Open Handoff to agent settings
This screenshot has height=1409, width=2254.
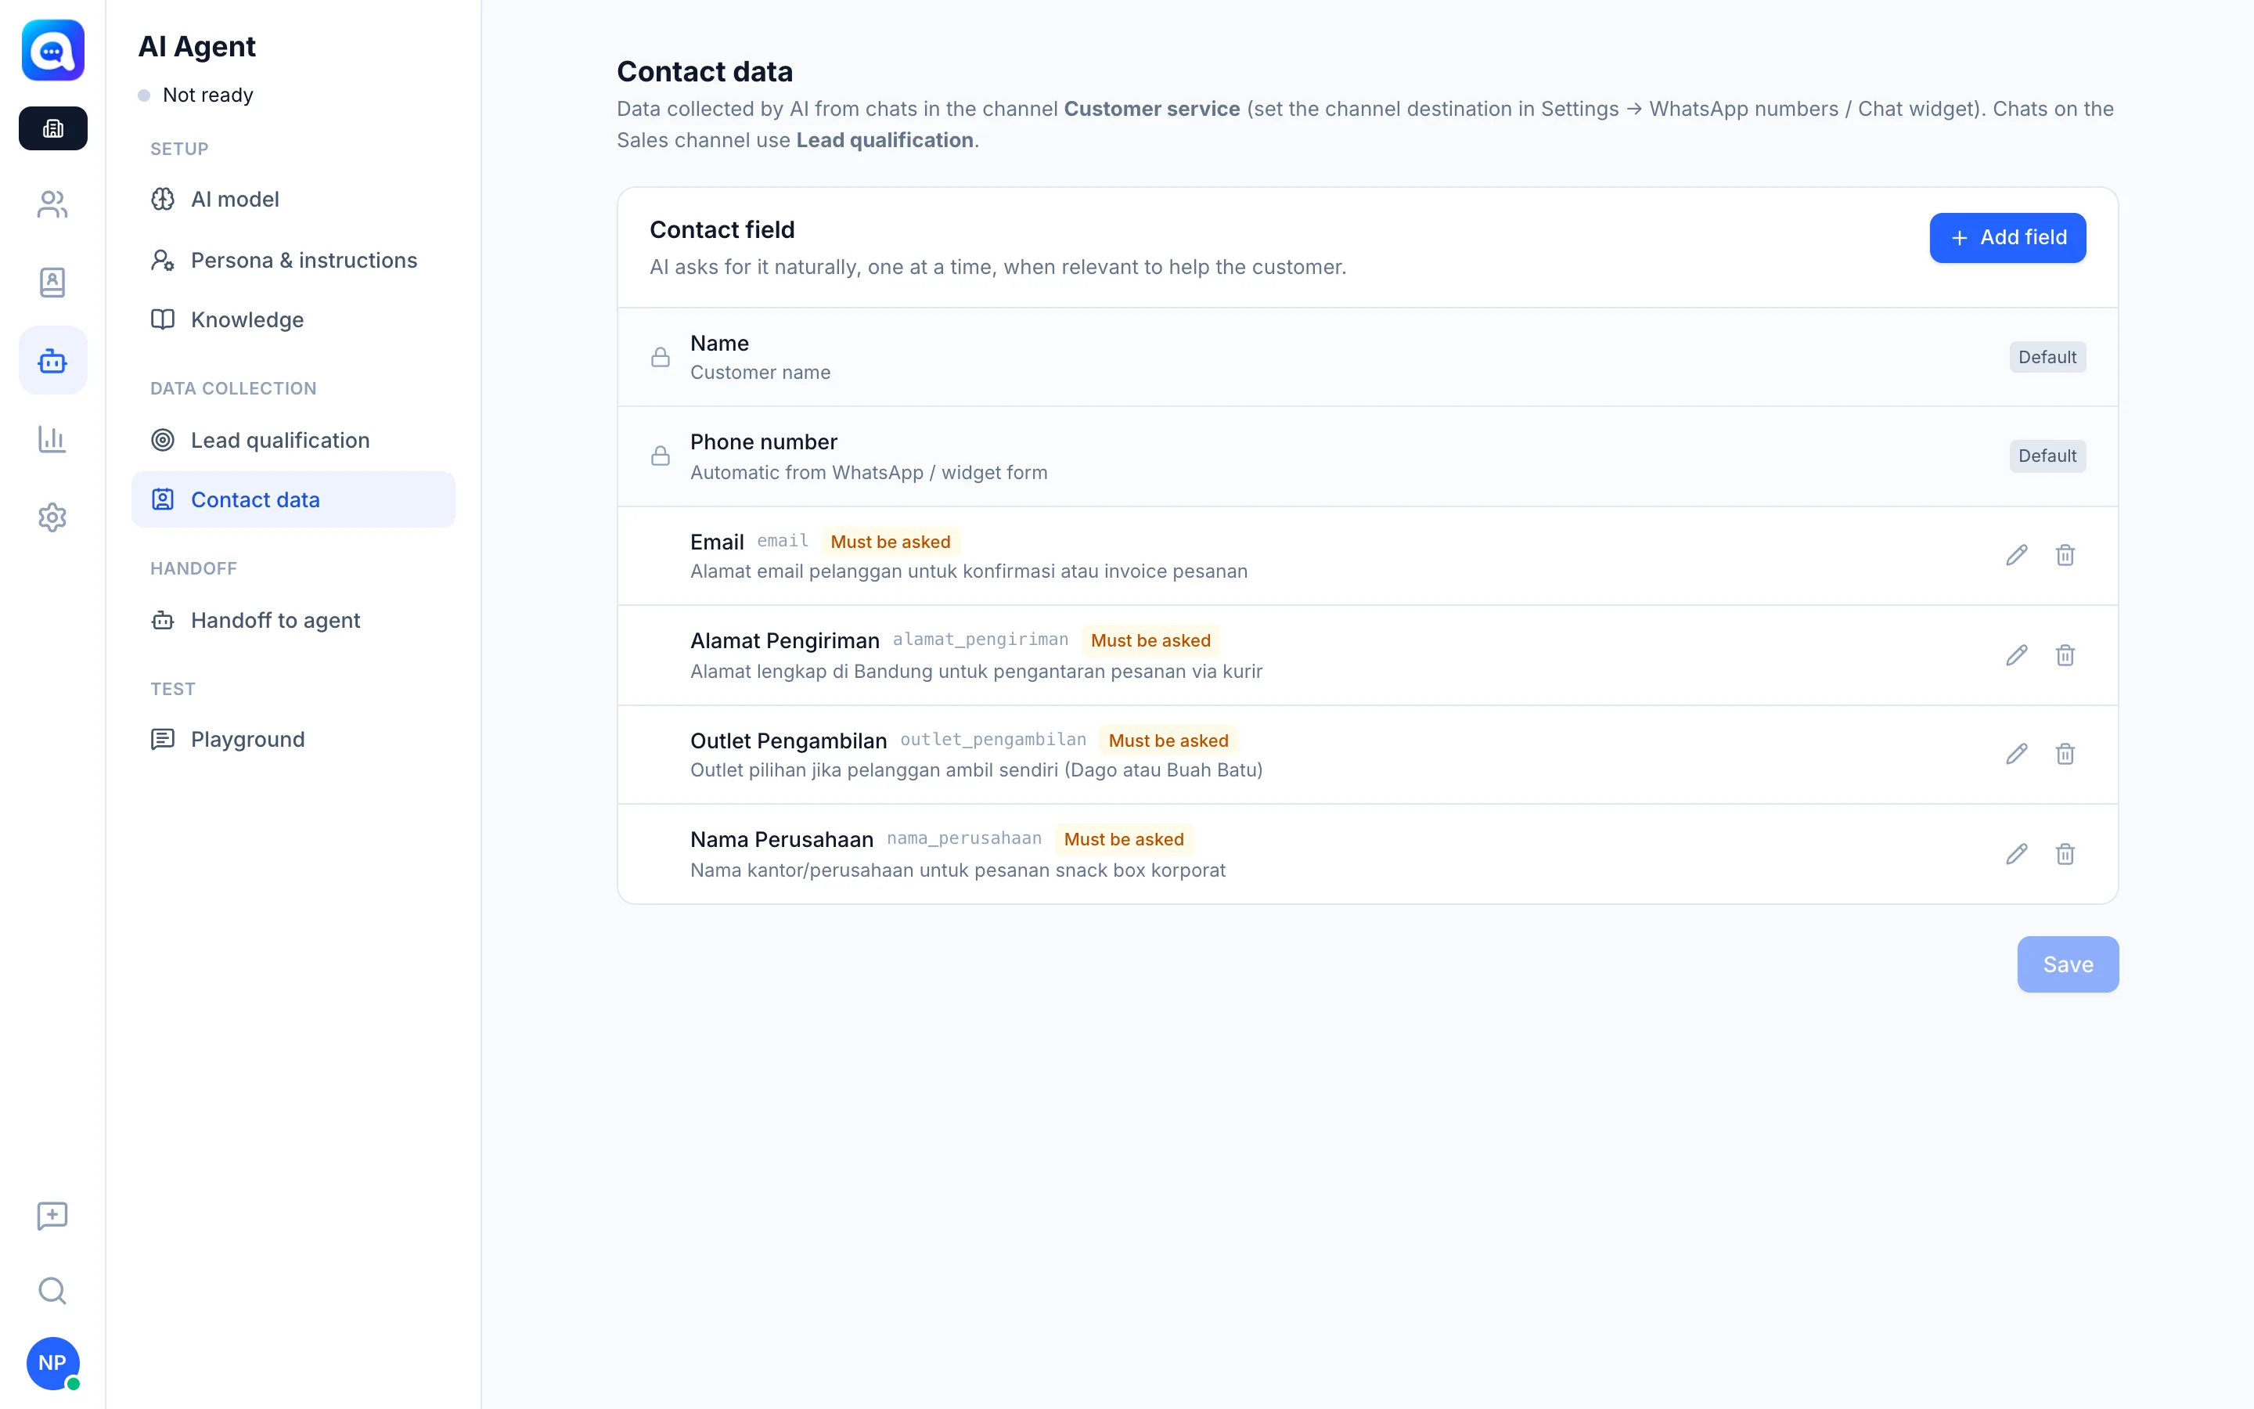click(x=293, y=621)
